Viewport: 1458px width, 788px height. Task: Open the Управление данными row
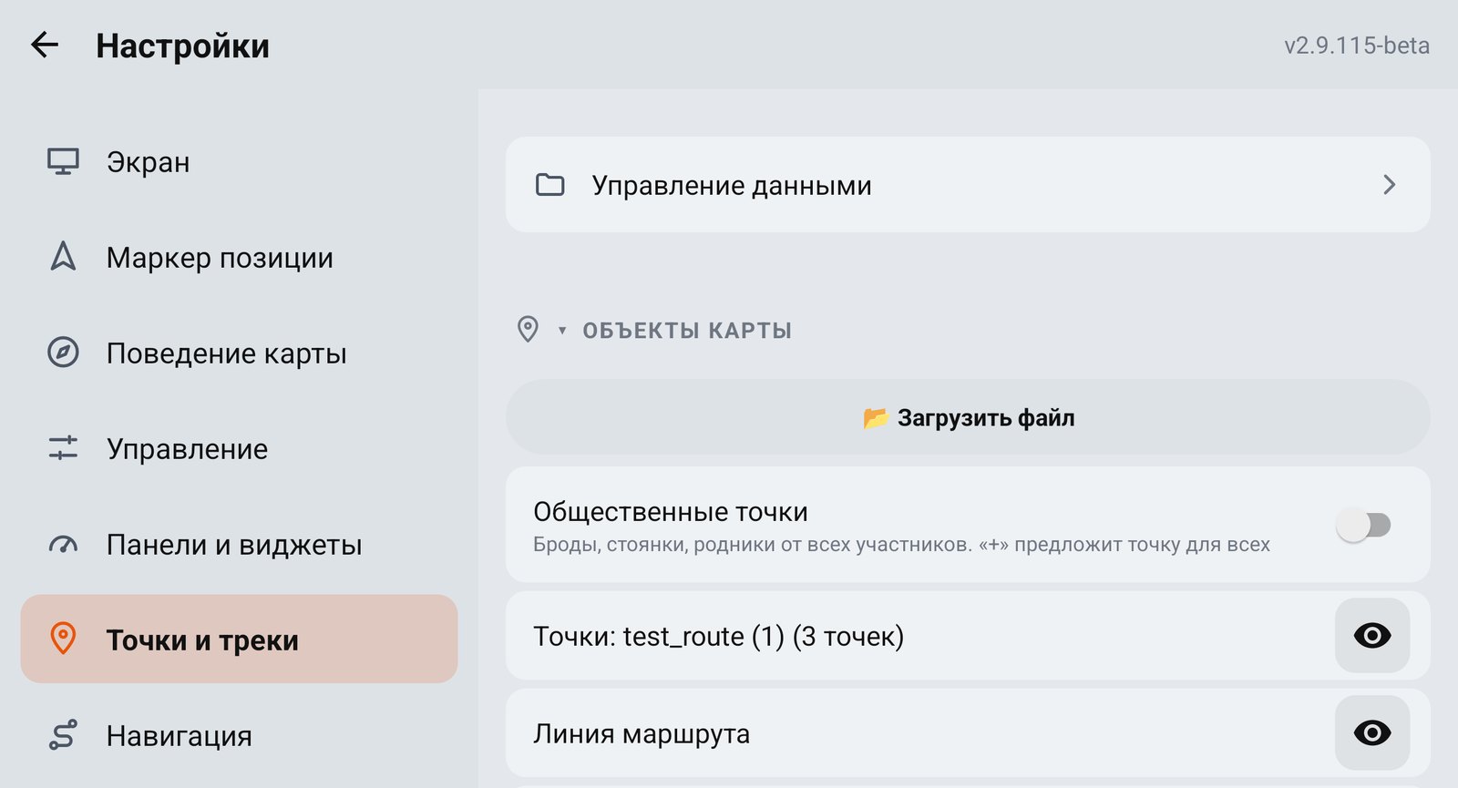pos(968,185)
